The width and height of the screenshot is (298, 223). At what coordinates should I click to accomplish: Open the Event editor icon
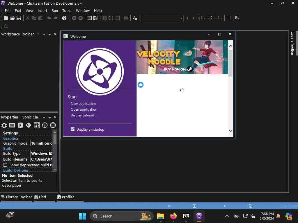pos(111,18)
